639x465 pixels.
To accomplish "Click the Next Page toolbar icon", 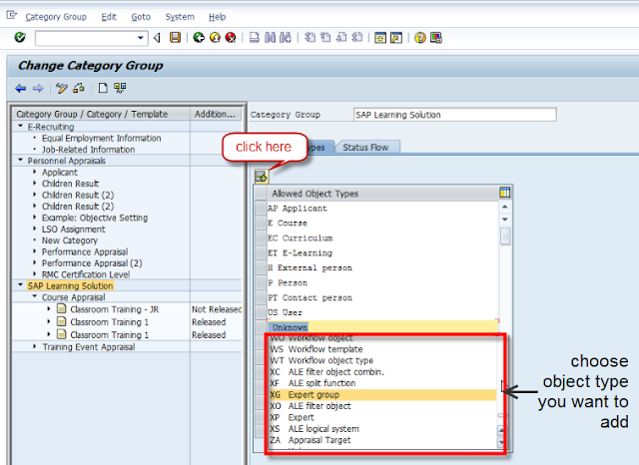I will coord(341,38).
